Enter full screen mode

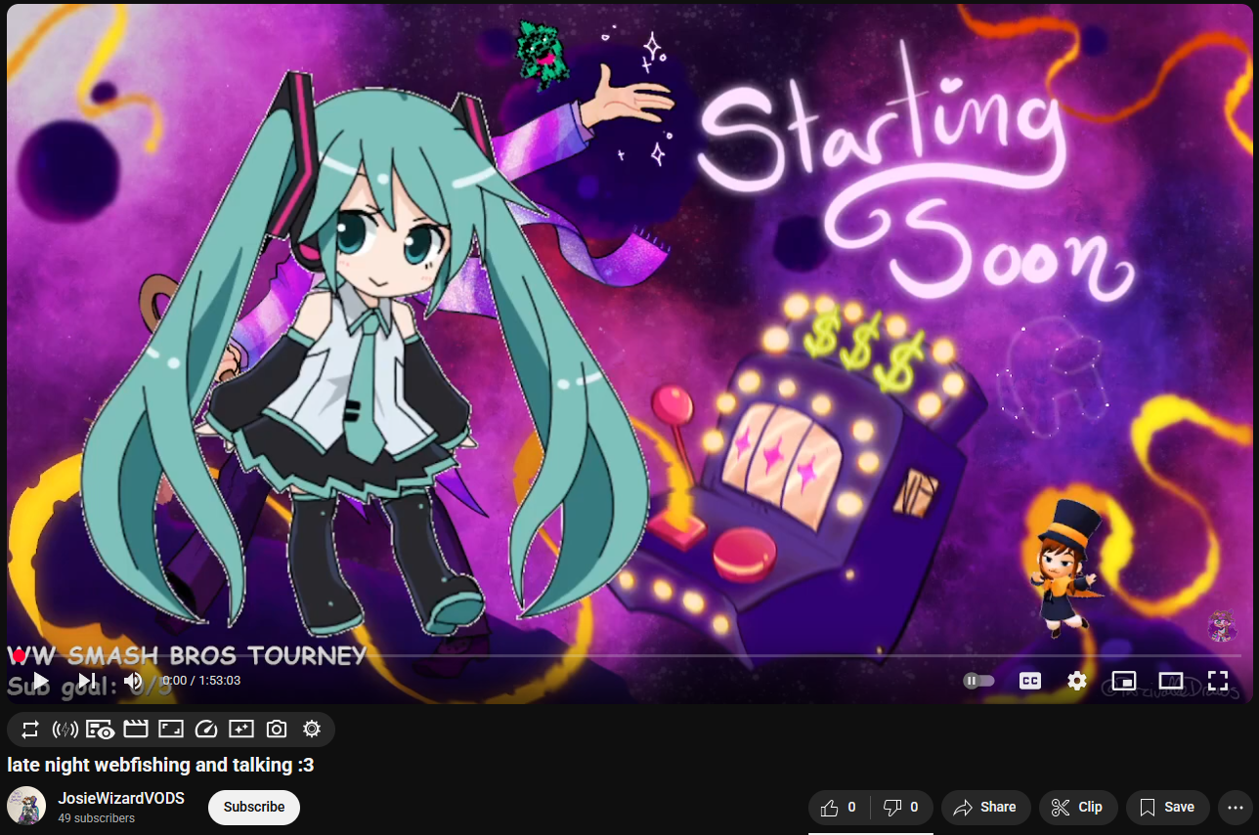tap(1218, 681)
